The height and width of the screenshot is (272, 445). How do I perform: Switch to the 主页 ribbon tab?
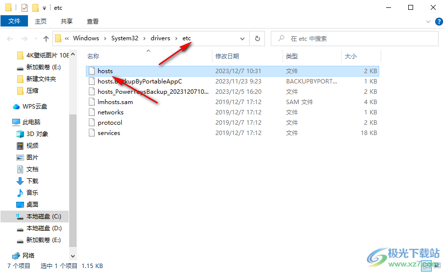(41, 21)
